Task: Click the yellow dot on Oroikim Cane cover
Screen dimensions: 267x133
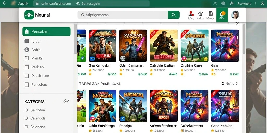Action: point(205,59)
